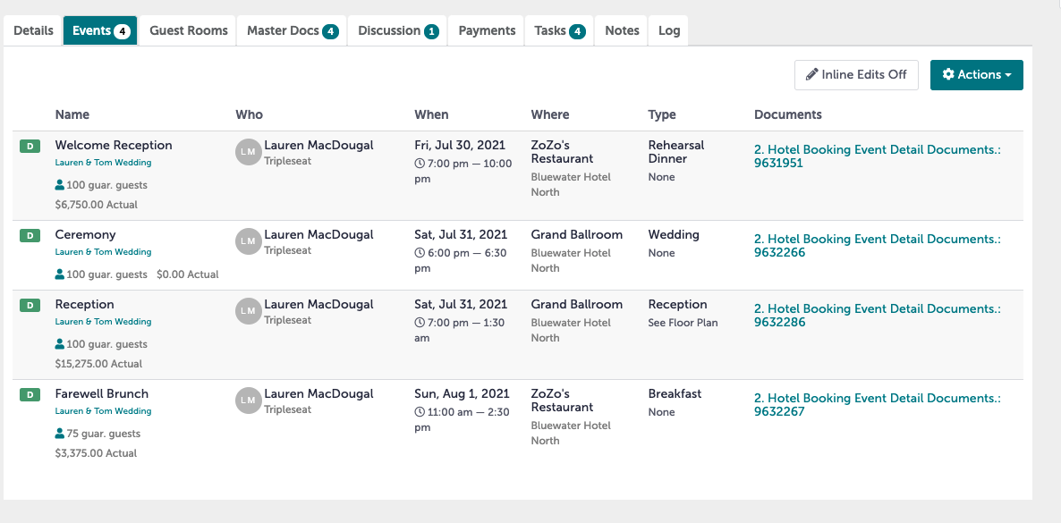Click the LM avatar in the Welcome Reception row
This screenshot has height=523, width=1061.
(x=249, y=152)
